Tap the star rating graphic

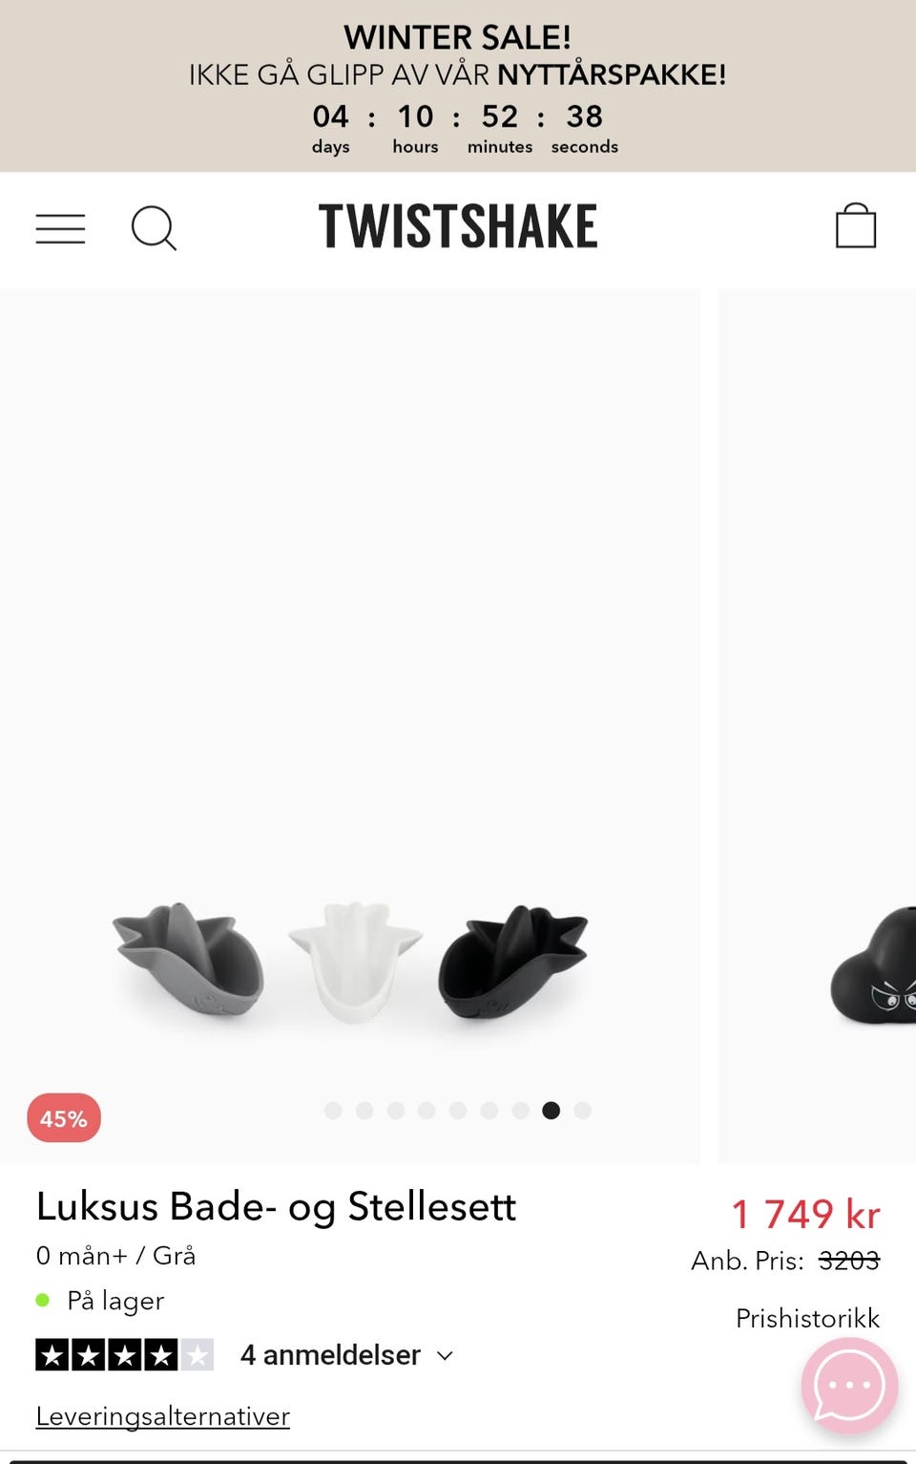(124, 1354)
